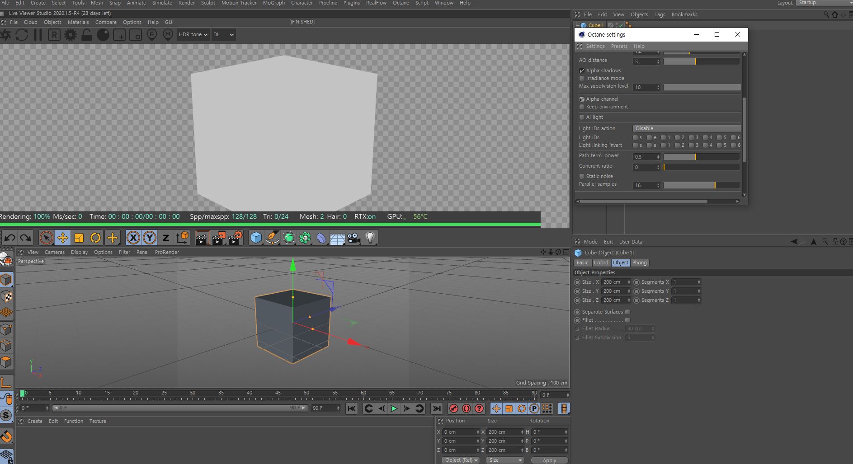Viewport: 853px width, 464px height.
Task: Go to end of animation
Action: pos(436,408)
